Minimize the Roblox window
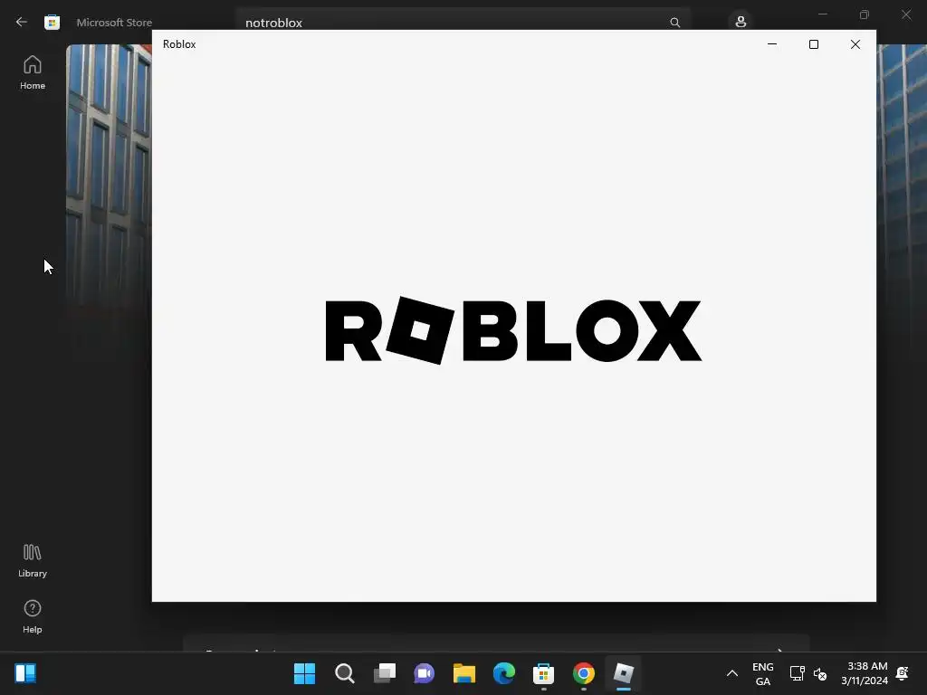The height and width of the screenshot is (695, 927). point(771,44)
